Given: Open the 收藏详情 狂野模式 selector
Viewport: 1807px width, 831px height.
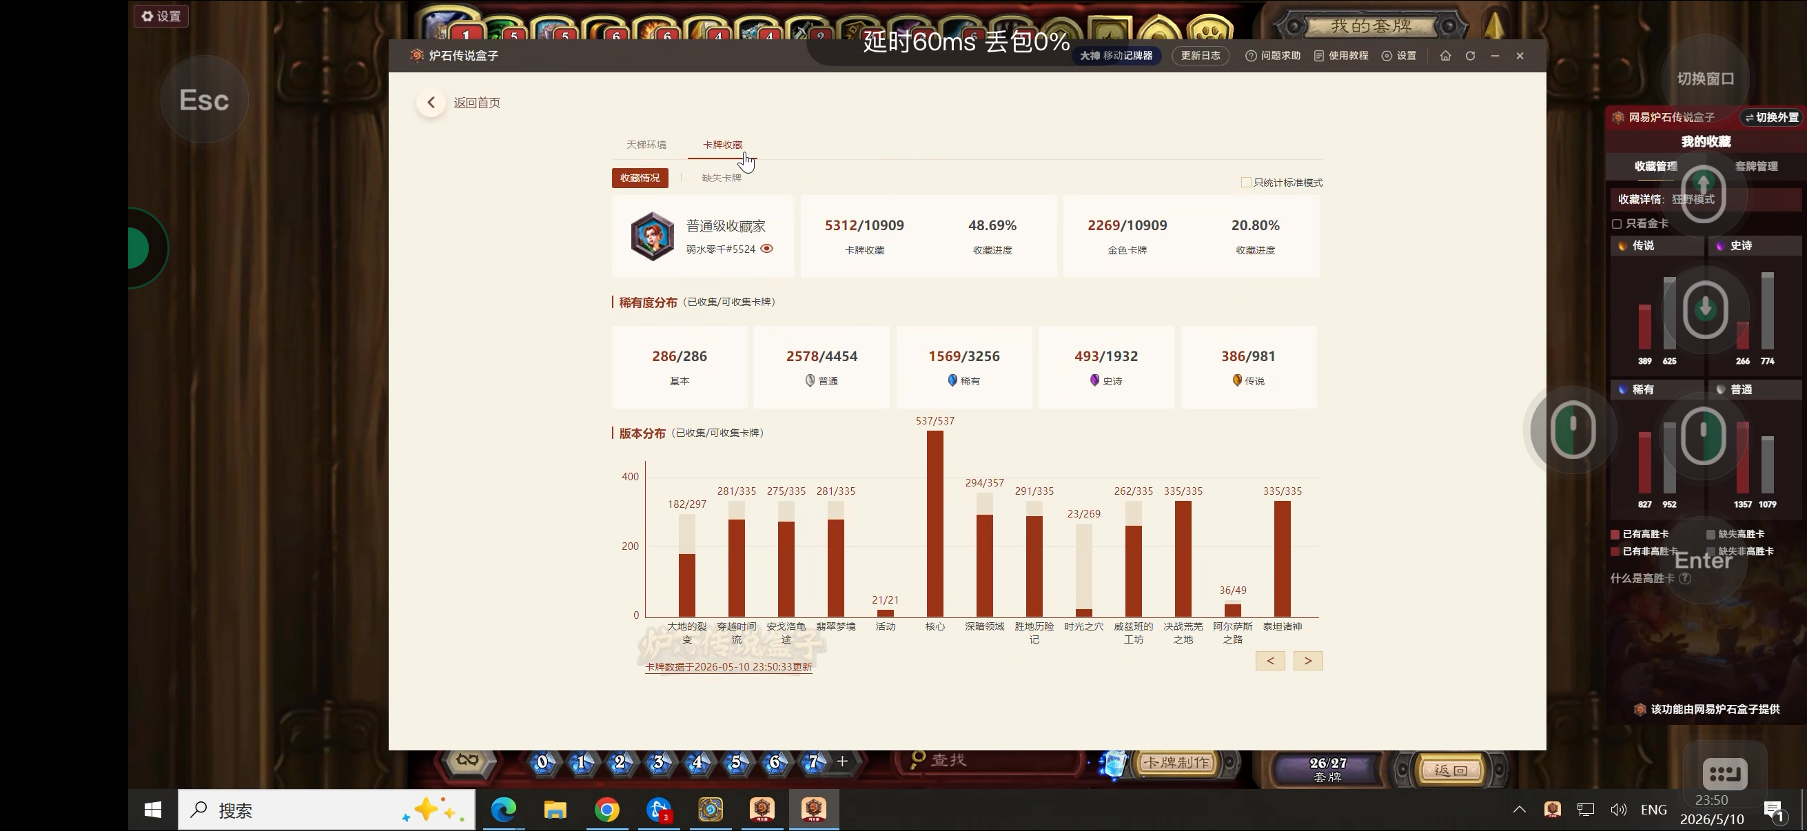Looking at the screenshot, I should pos(1706,199).
